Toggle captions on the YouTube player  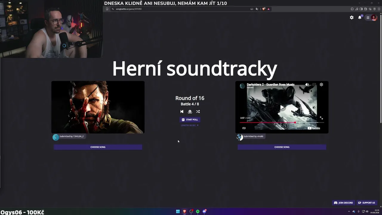pyautogui.click(x=314, y=85)
